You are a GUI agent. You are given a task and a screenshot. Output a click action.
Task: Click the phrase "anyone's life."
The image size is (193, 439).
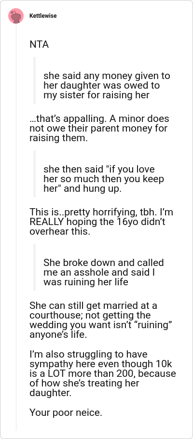58,334
